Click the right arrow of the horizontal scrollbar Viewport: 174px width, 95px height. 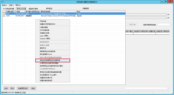(168, 88)
